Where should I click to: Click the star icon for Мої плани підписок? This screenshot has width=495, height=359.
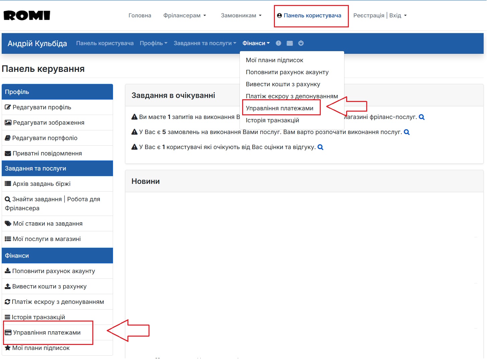(7, 348)
